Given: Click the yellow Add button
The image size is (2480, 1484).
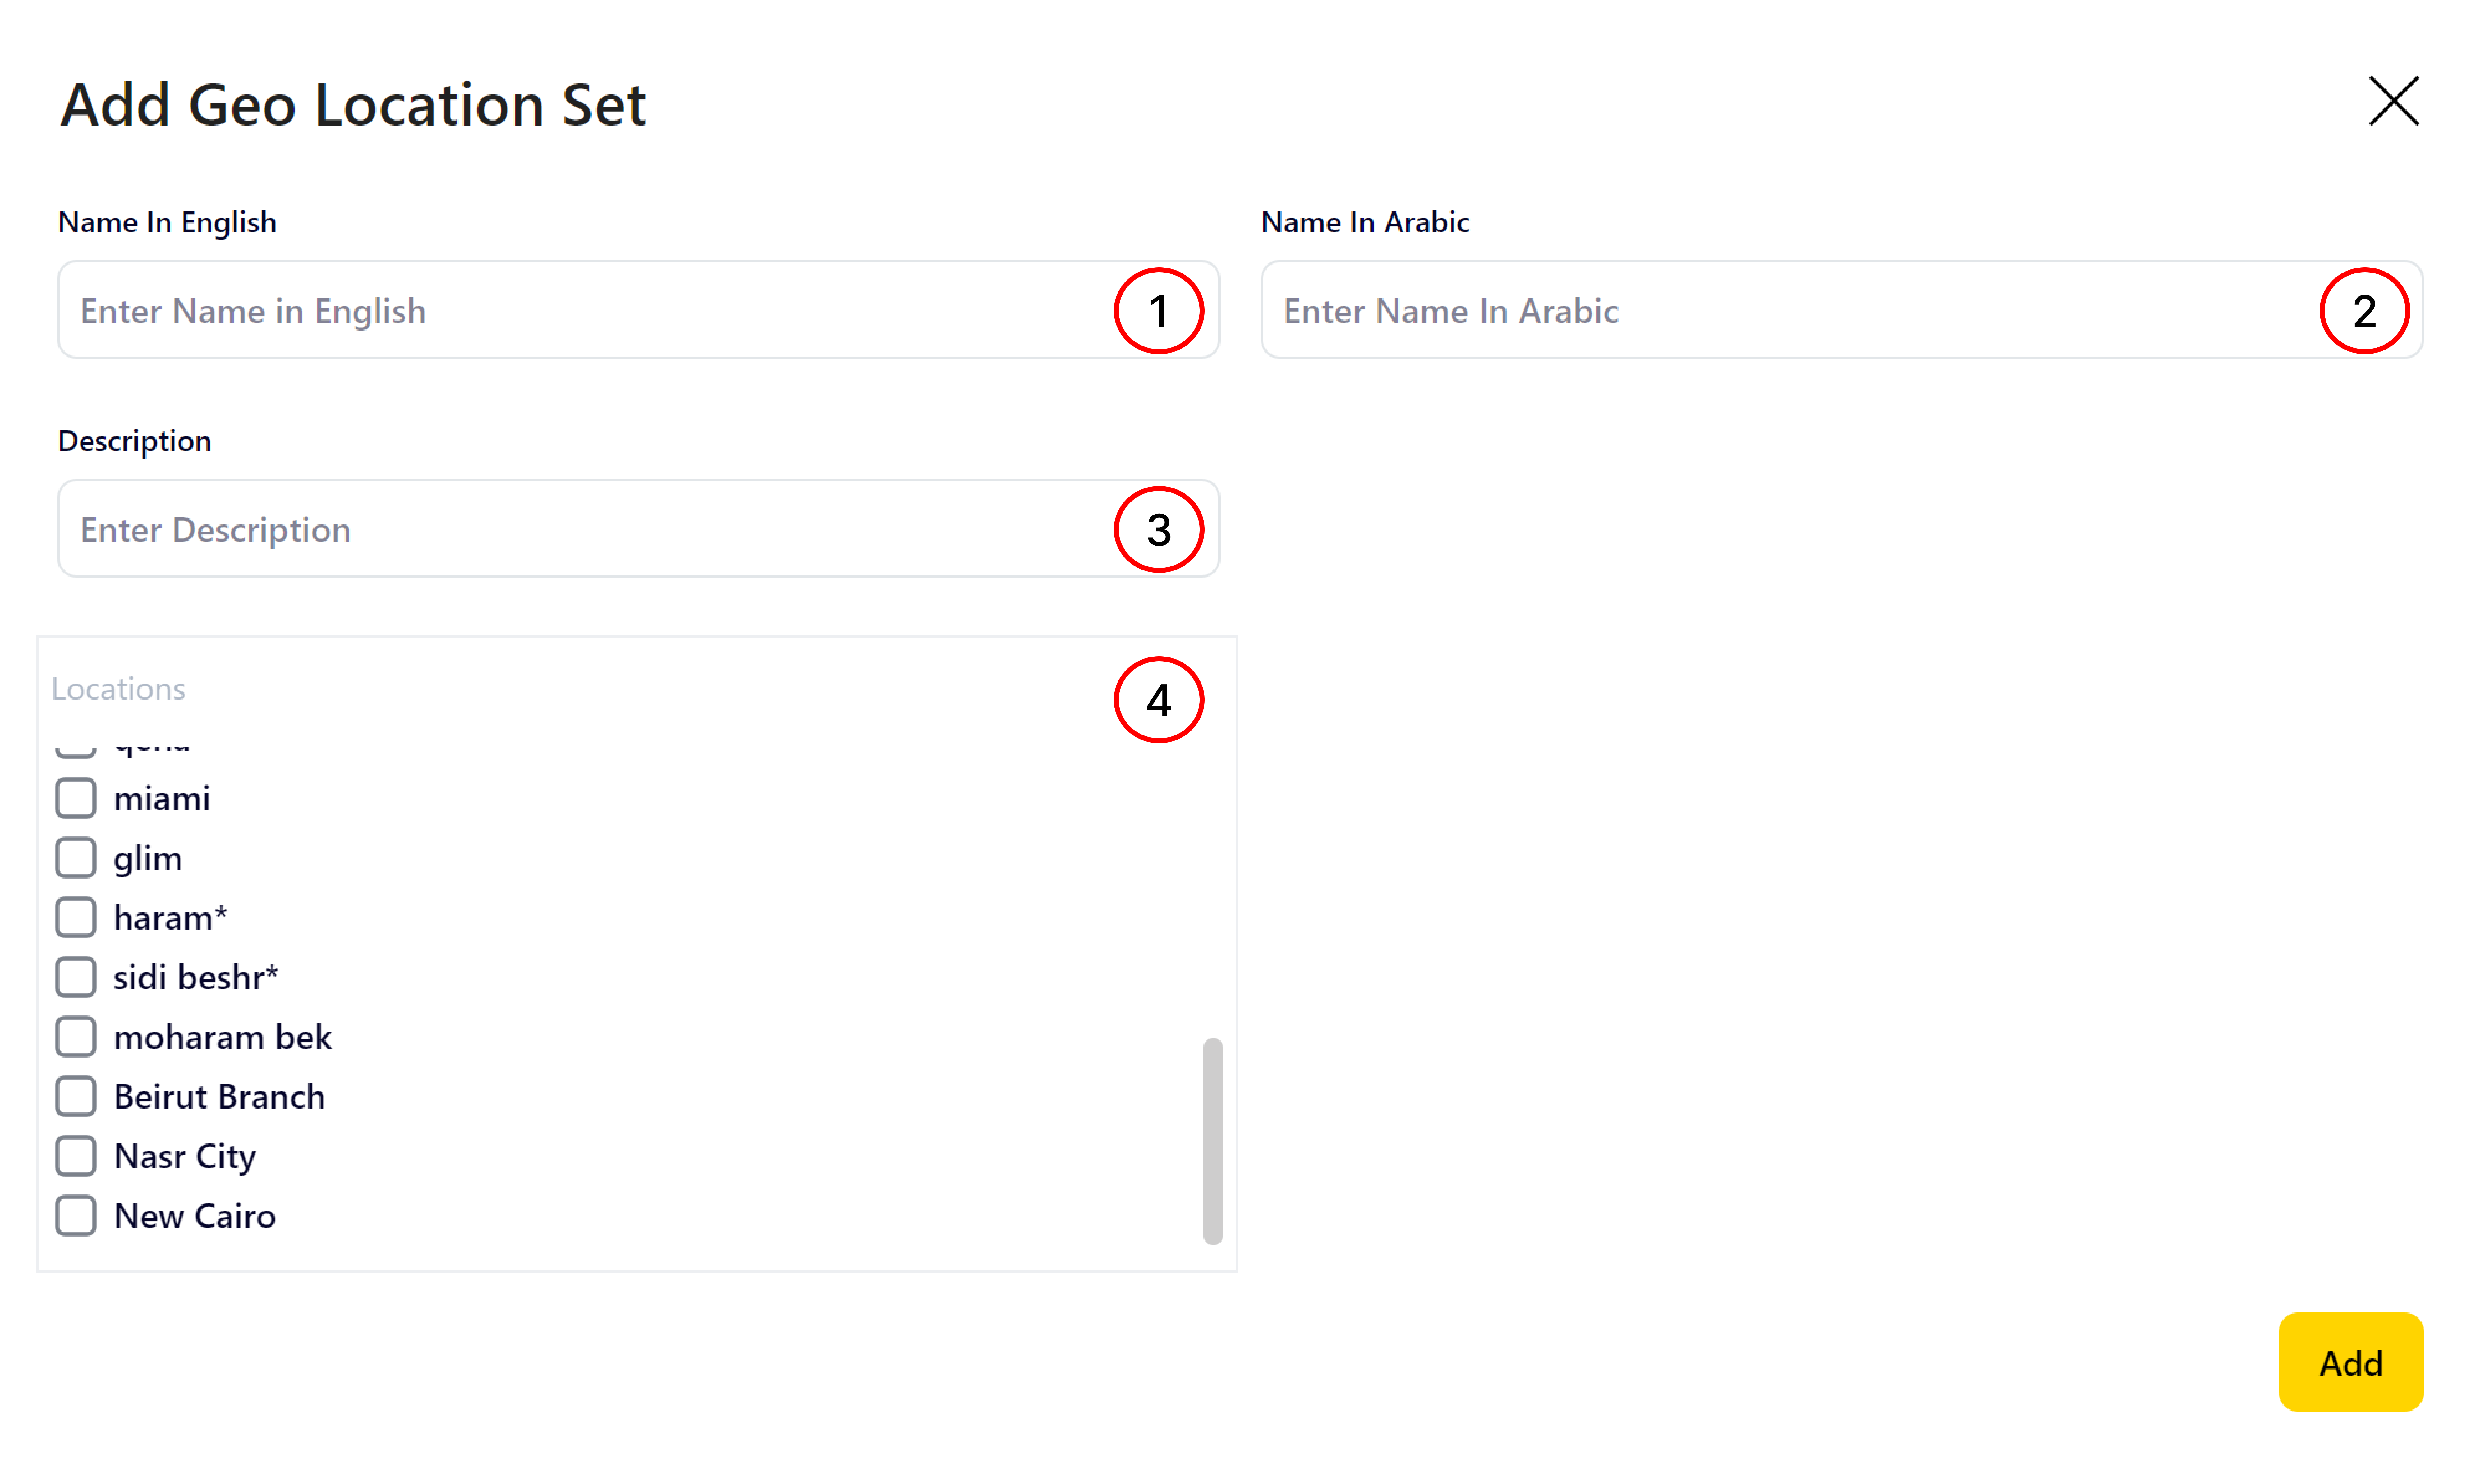Looking at the screenshot, I should 2350,1362.
